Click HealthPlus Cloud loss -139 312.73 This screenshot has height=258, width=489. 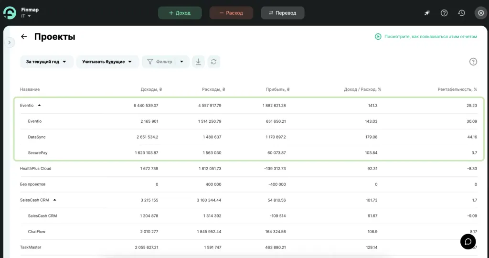275,169
